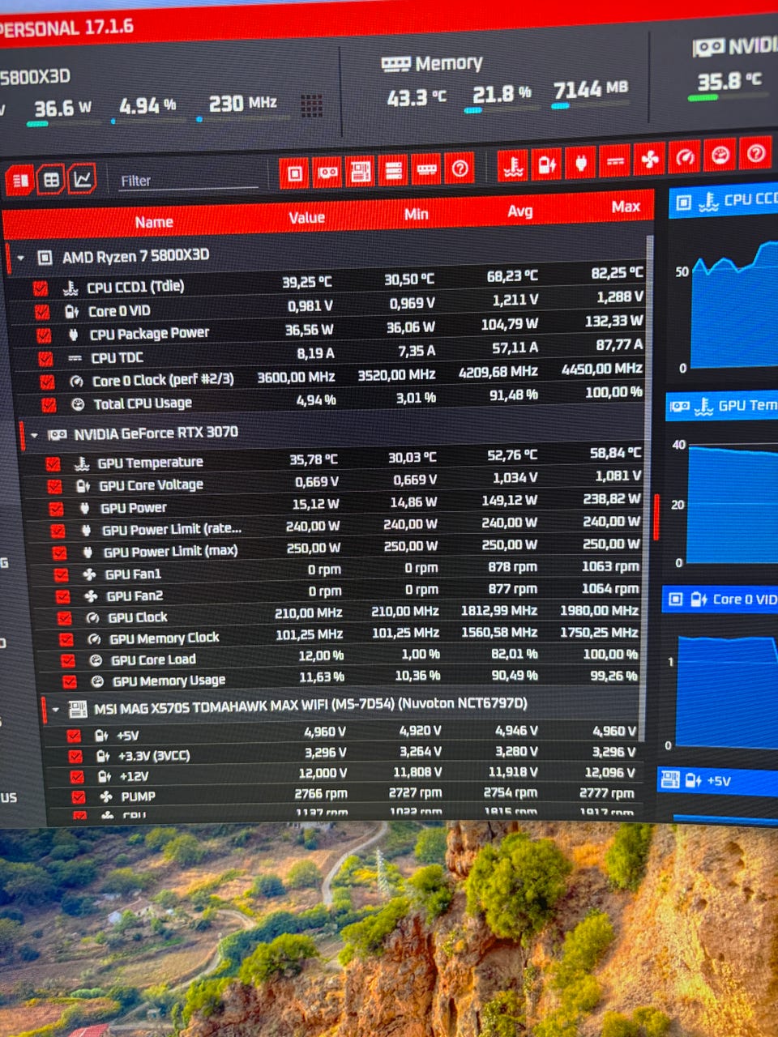Screen dimensions: 778x1037
Task: Sort by the Name column header
Action: tap(154, 221)
